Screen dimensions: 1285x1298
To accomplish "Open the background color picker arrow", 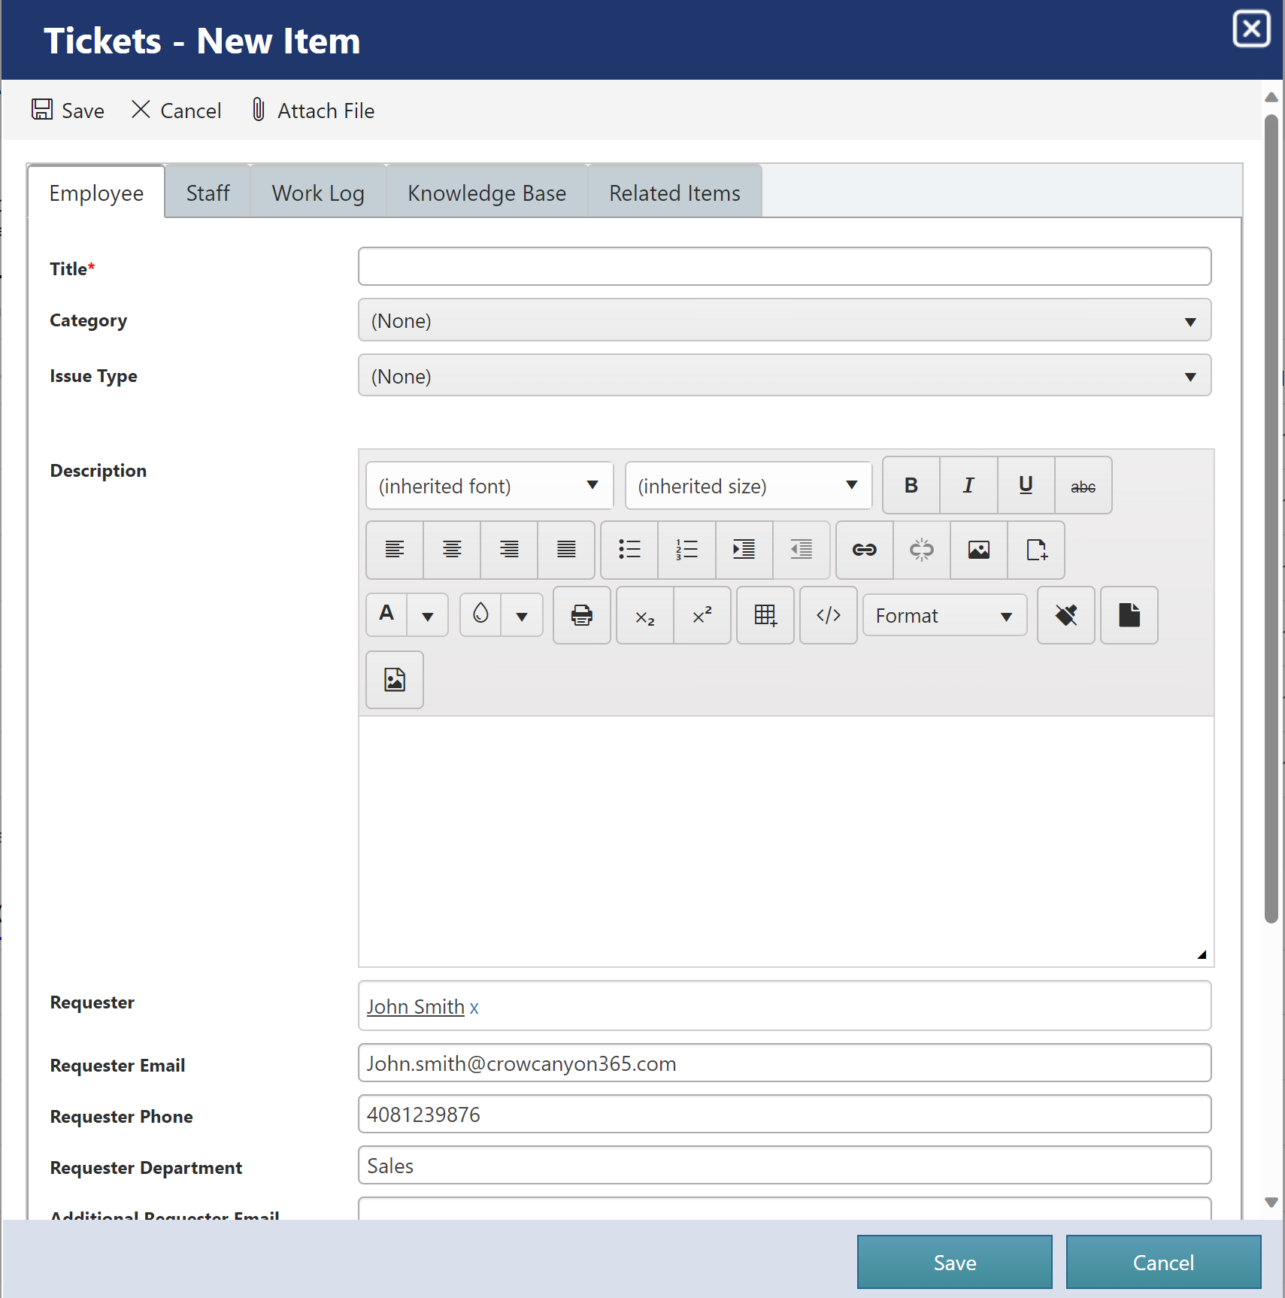I will click(x=522, y=616).
